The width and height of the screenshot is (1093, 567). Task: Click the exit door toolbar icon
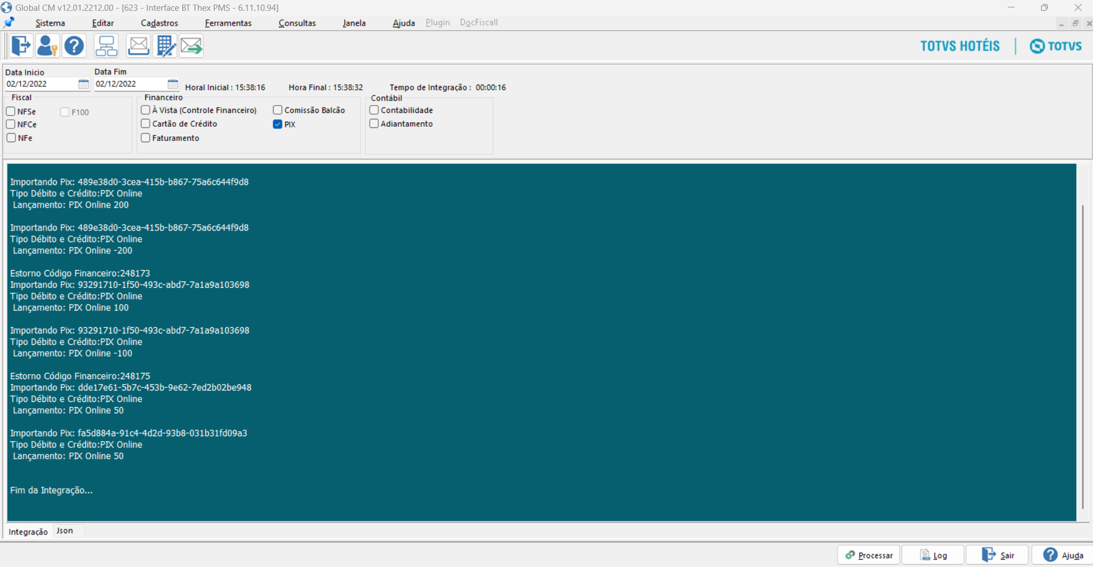pos(21,46)
